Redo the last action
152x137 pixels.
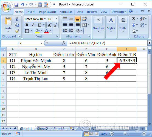[x=31, y=4]
